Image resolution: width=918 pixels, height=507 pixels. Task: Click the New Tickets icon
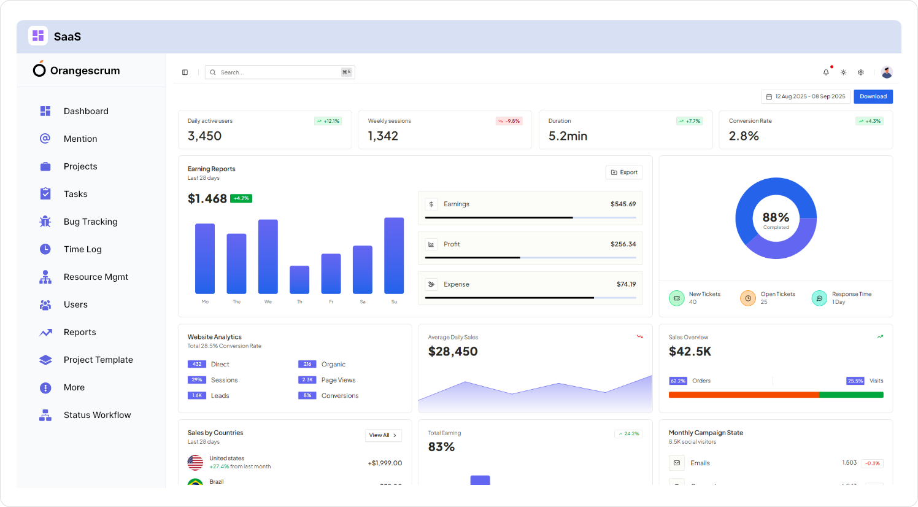tap(676, 298)
